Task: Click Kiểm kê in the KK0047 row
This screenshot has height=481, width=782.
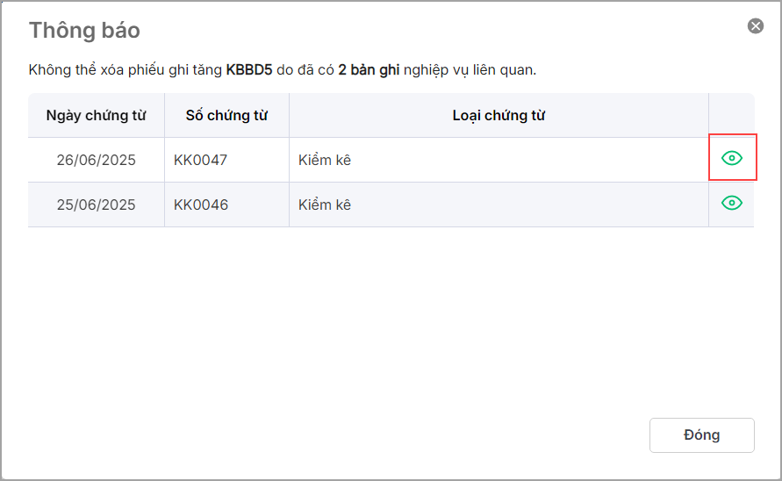Action: tap(324, 160)
